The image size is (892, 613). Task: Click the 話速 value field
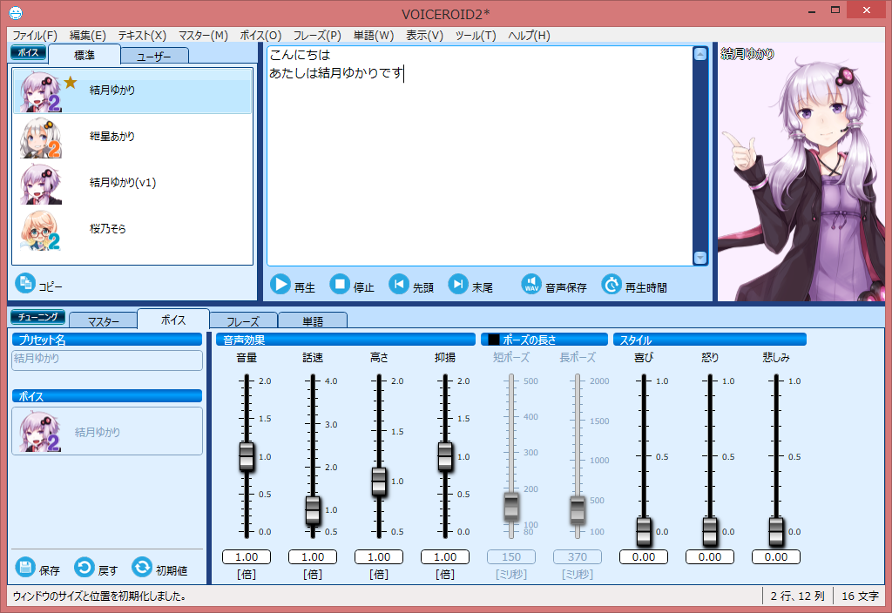click(313, 557)
